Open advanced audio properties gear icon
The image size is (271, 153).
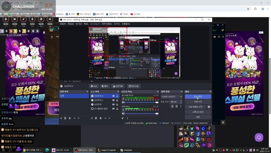coord(123,118)
